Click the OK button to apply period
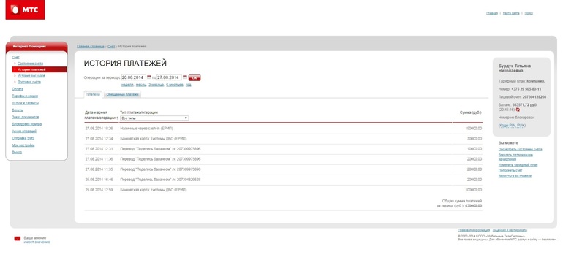This screenshot has width=563, height=279. click(194, 78)
